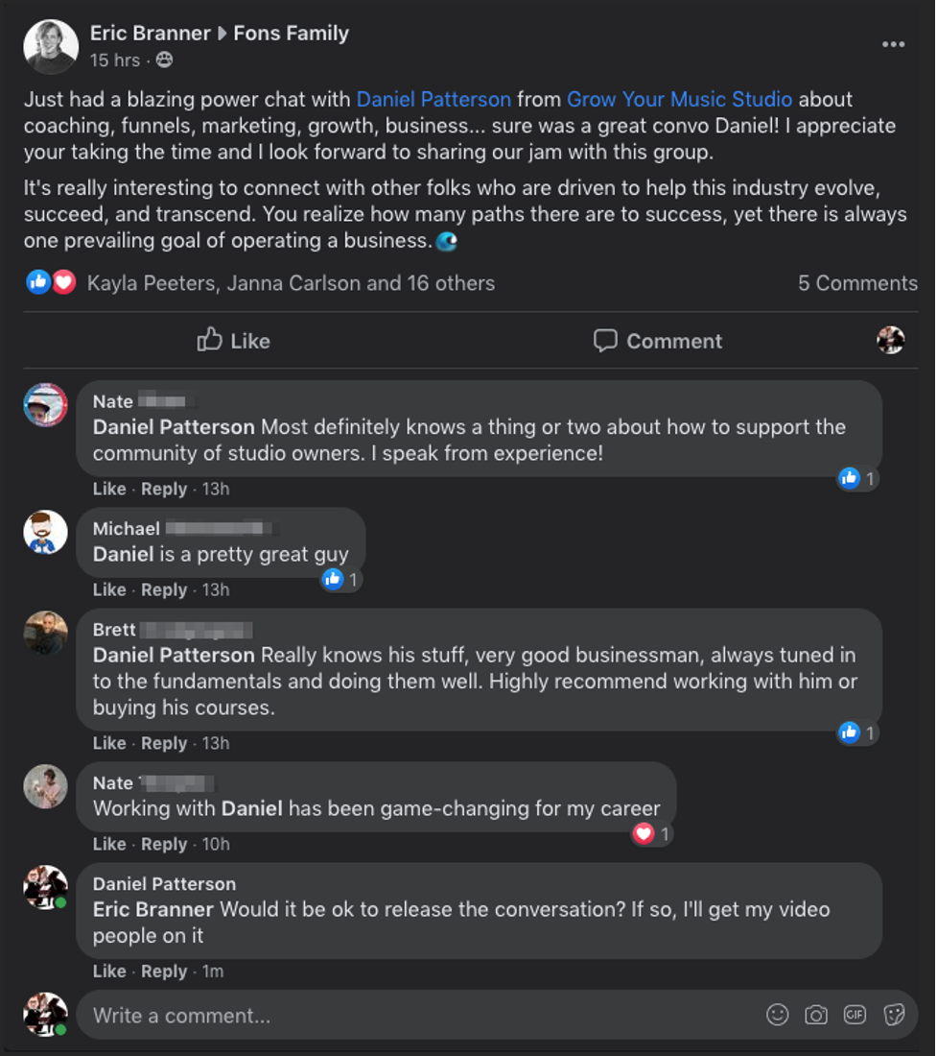Viewport: 937px width, 1056px height.
Task: Open the sticker picker icon
Action: (x=894, y=1015)
